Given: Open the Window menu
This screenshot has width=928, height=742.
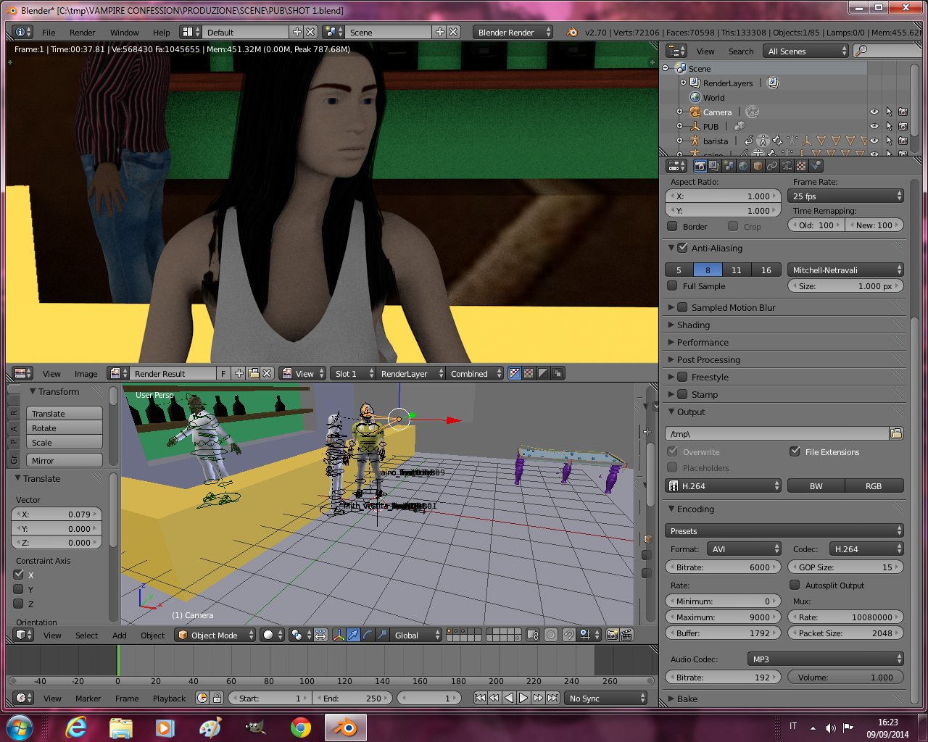Looking at the screenshot, I should pyautogui.click(x=124, y=32).
